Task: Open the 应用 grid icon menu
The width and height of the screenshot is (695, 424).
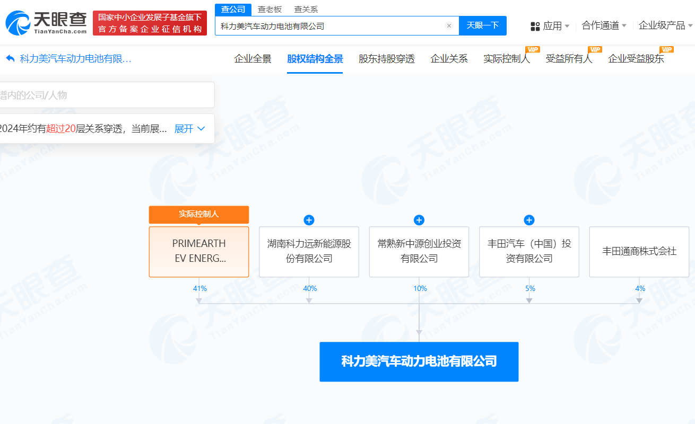Action: point(535,26)
